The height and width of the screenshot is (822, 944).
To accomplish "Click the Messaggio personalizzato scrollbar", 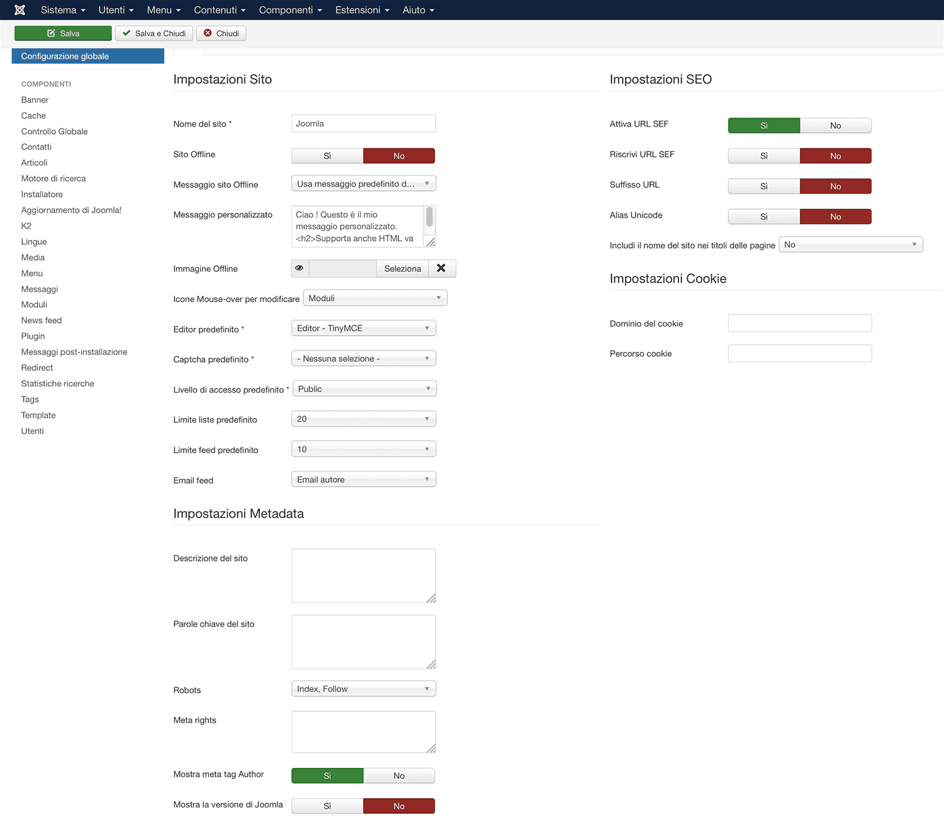I will coord(429,218).
